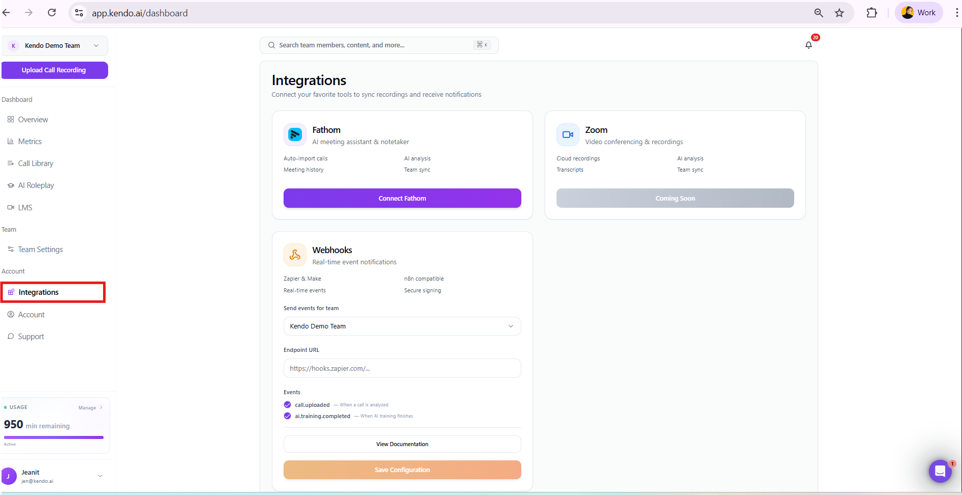The height and width of the screenshot is (495, 962).
Task: Expand the Jeanit user profile menu
Action: [100, 476]
